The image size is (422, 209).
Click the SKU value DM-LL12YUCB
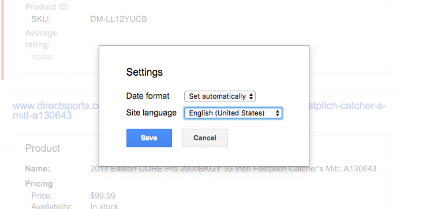click(119, 19)
